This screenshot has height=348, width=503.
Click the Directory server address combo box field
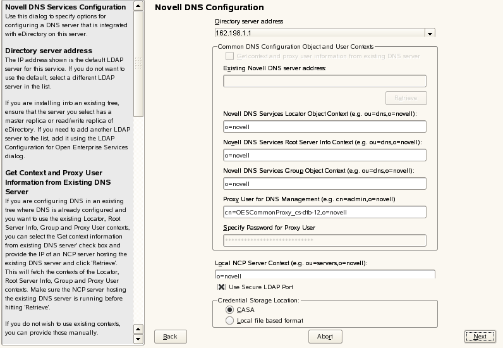point(319,34)
